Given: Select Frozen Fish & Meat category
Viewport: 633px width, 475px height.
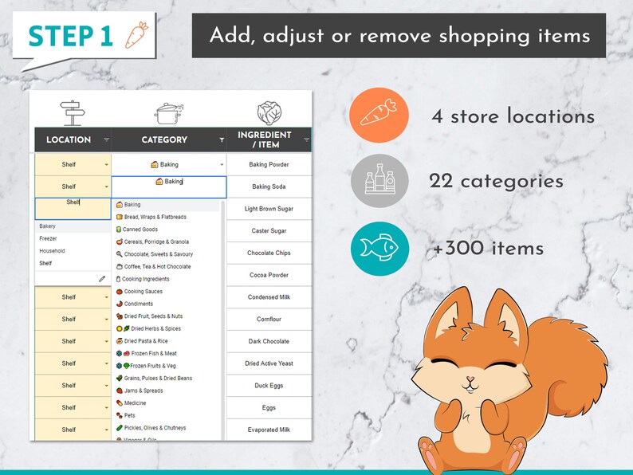Looking at the screenshot, I should click(167, 354).
